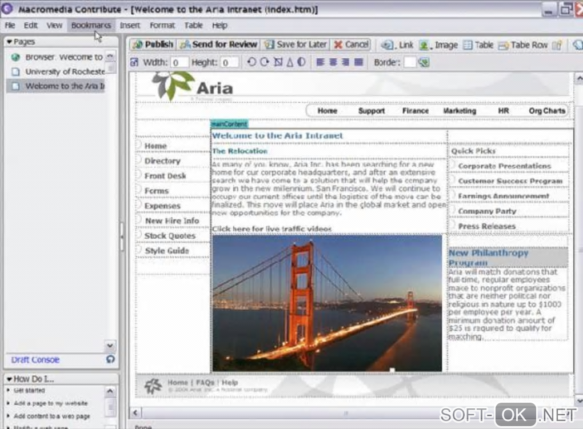This screenshot has width=583, height=429.
Task: Click the edit image icon after Border
Action: pyautogui.click(x=424, y=62)
